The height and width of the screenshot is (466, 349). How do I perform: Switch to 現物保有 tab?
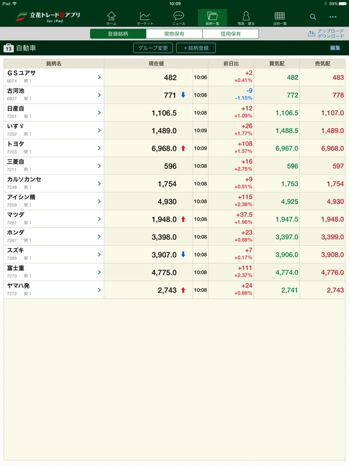(174, 34)
